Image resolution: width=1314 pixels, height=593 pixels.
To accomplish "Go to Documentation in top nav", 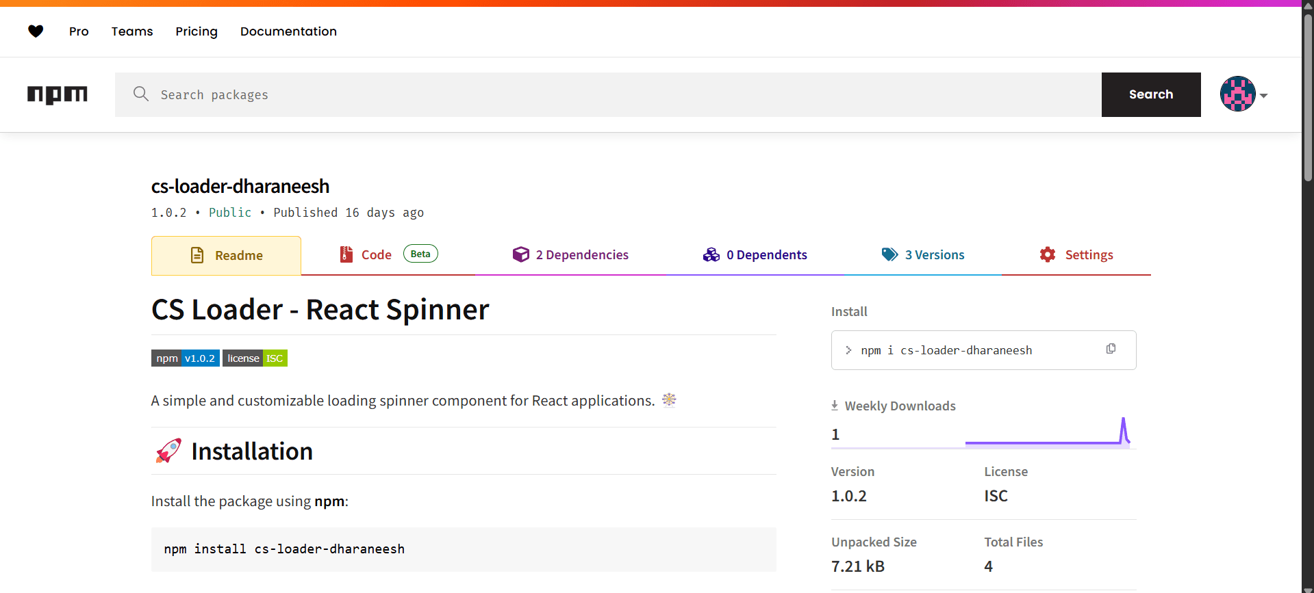I will (288, 31).
